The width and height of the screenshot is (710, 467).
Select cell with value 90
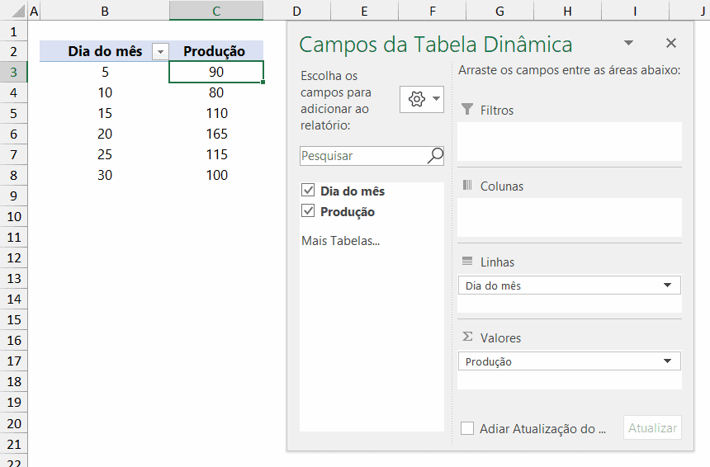216,72
